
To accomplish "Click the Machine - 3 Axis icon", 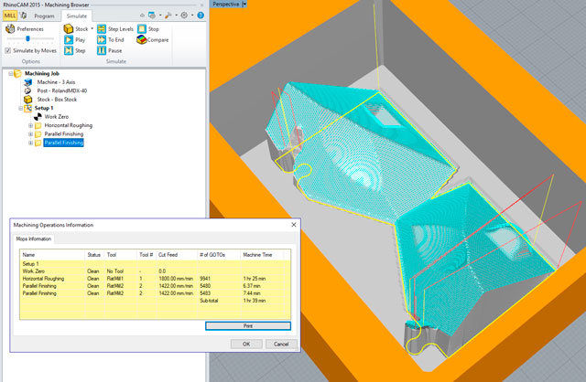I will [x=28, y=82].
